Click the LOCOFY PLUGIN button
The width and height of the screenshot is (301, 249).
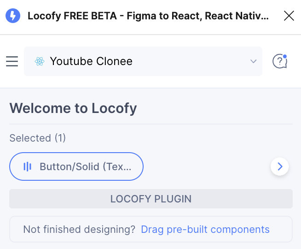[151, 199]
